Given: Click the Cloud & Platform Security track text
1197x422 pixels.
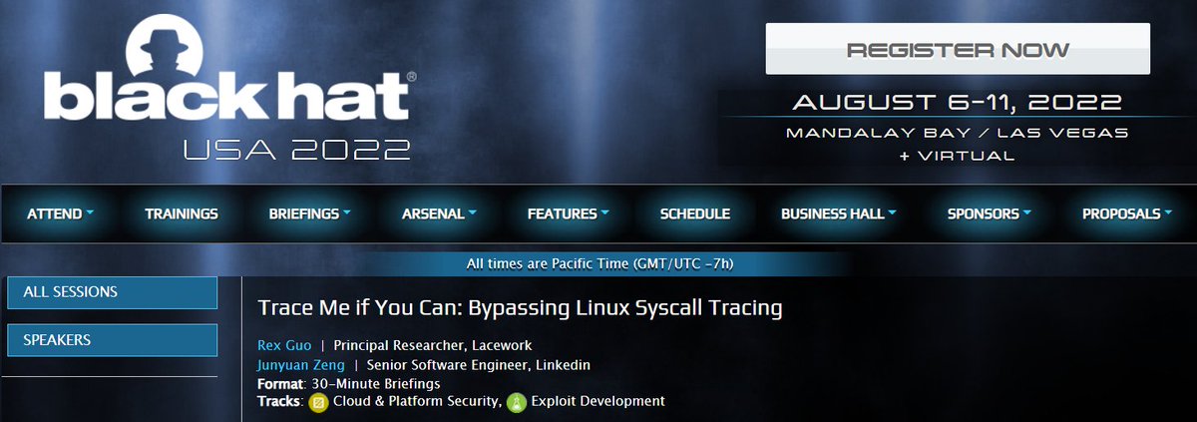Looking at the screenshot, I should point(416,401).
